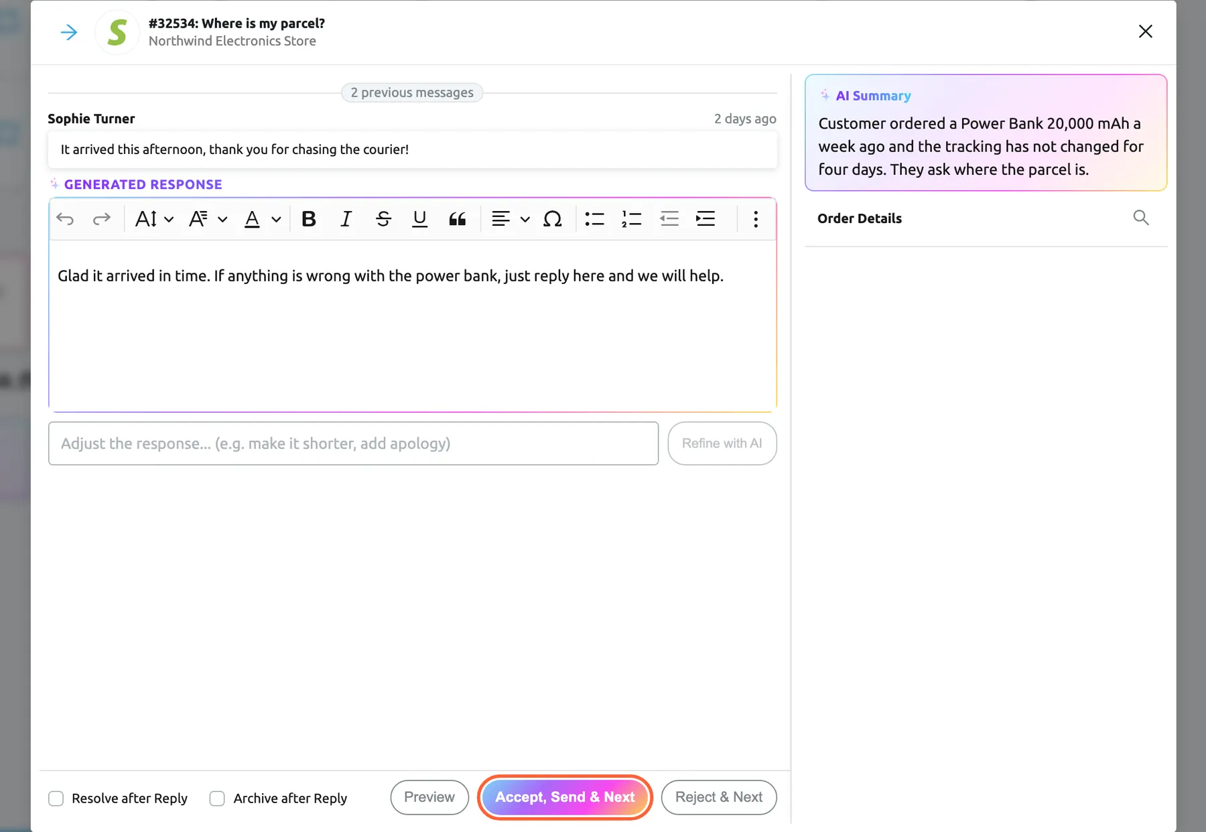Insert a bulleted list
The image size is (1206, 832).
[594, 219]
